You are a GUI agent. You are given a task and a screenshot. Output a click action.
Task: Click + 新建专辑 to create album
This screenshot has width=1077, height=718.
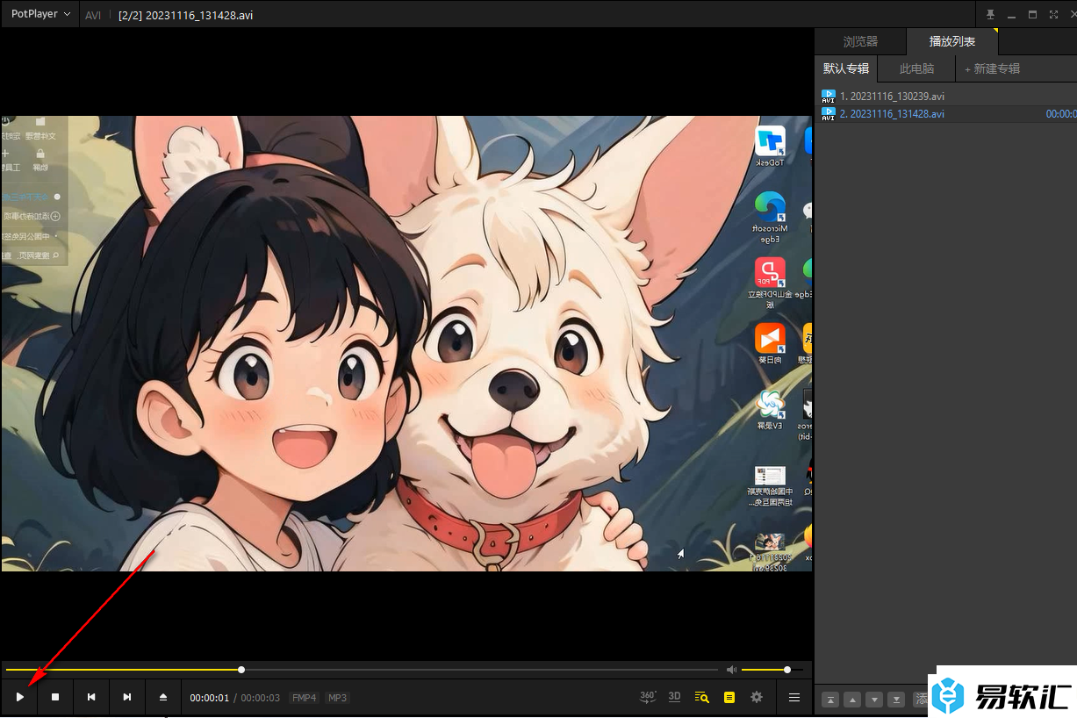992,68
